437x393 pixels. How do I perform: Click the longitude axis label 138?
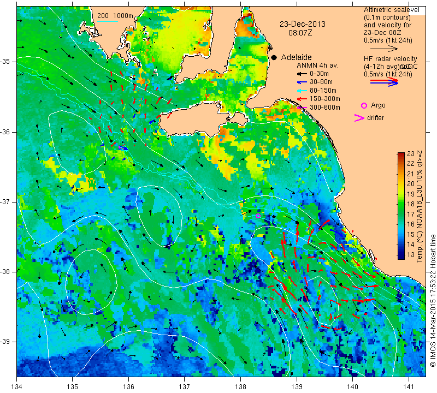coord(240,387)
